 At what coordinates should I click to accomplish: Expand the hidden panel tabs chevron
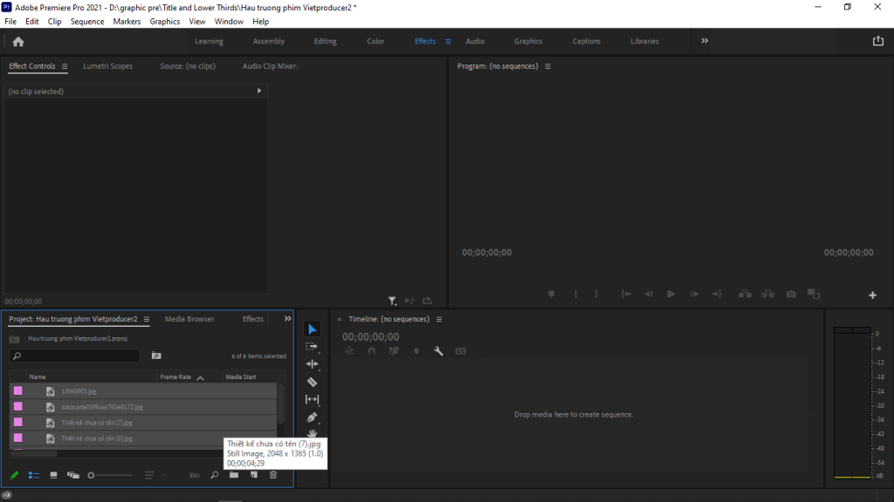pyautogui.click(x=288, y=319)
